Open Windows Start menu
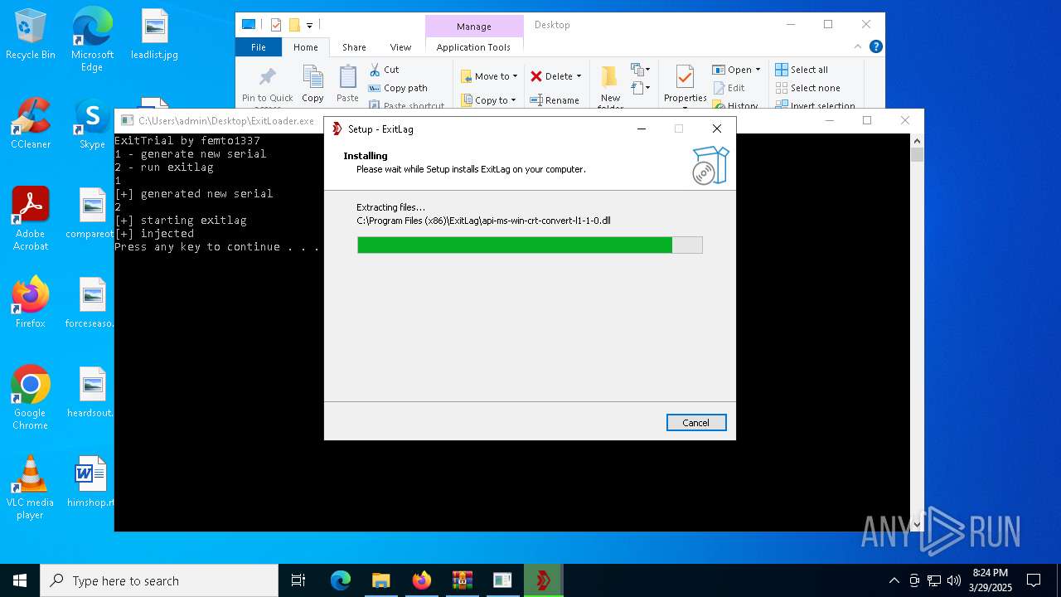The image size is (1061, 597). pyautogui.click(x=20, y=580)
